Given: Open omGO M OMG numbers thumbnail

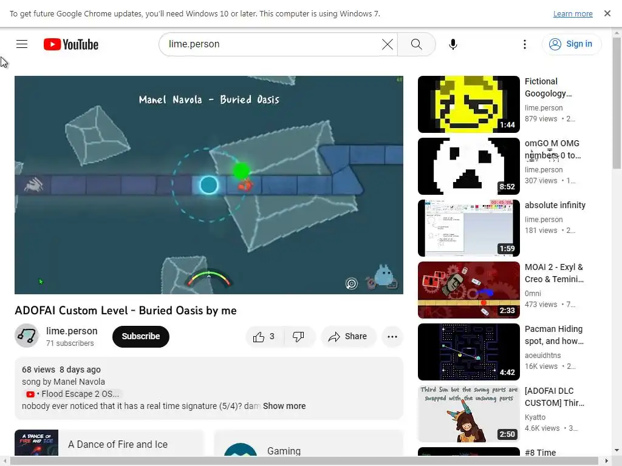Looking at the screenshot, I should [x=468, y=166].
